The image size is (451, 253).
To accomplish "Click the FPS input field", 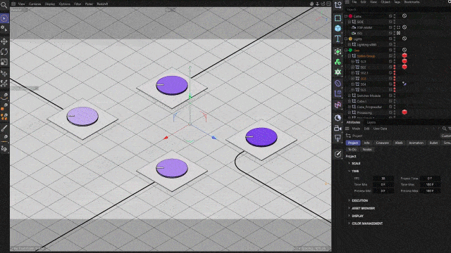I will [383, 179].
